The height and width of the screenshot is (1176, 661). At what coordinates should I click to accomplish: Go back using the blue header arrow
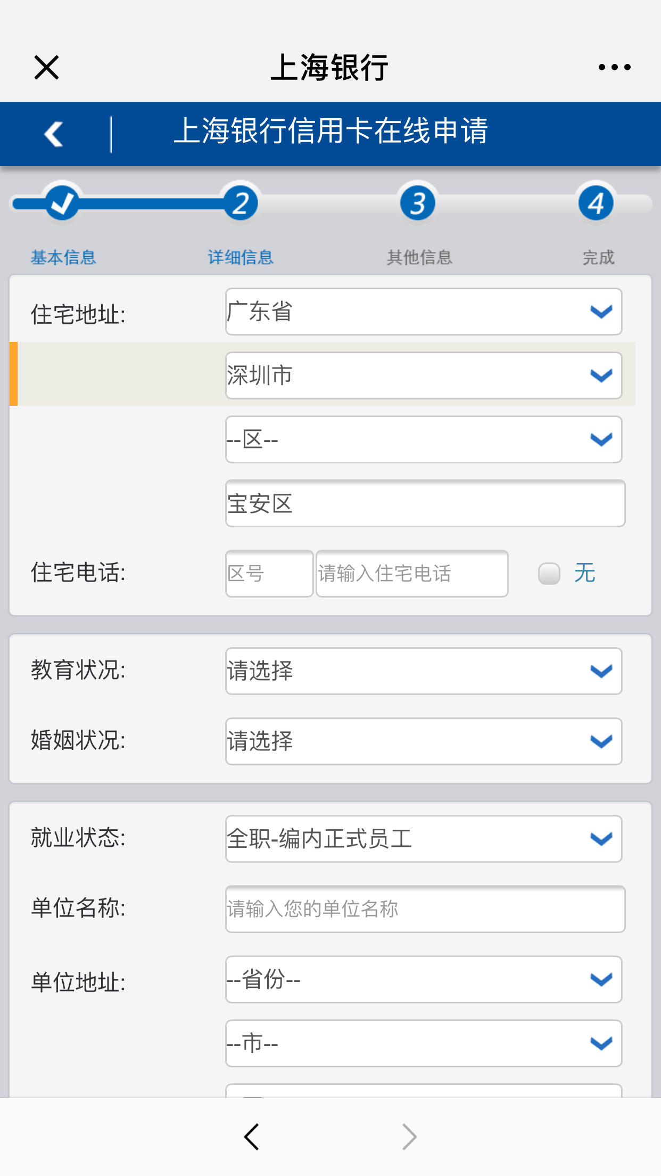click(x=54, y=134)
